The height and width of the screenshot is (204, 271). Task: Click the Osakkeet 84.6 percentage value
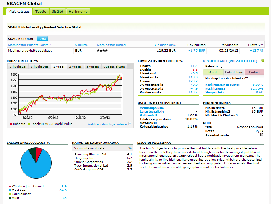63,190
